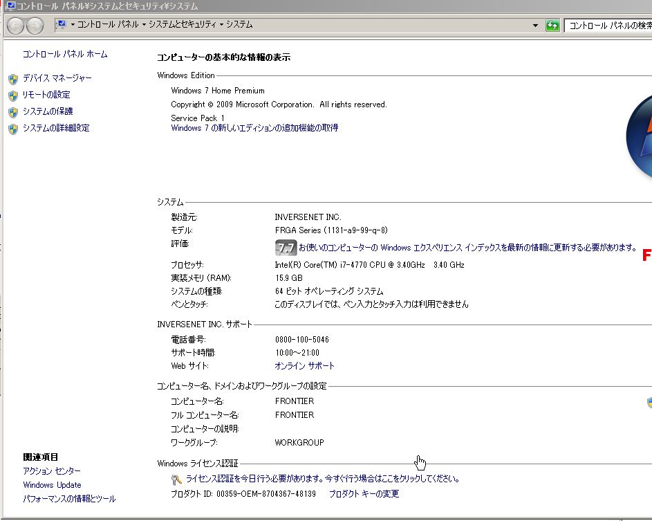Select システム breadcrumb segment
652x521 pixels.
[239, 24]
